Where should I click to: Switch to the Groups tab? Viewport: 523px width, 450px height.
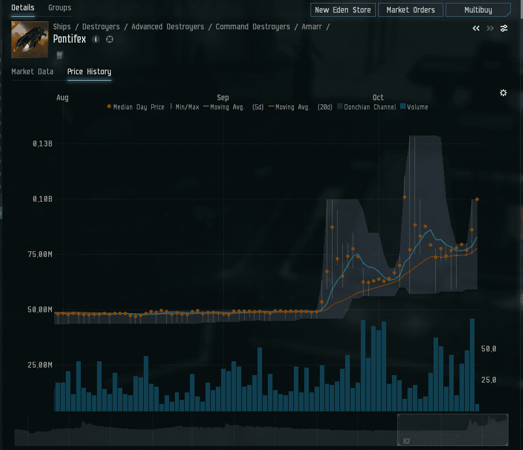(x=59, y=7)
